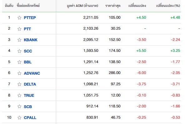Open the KBANK stock page
186x124 pixels.
(x=31, y=40)
